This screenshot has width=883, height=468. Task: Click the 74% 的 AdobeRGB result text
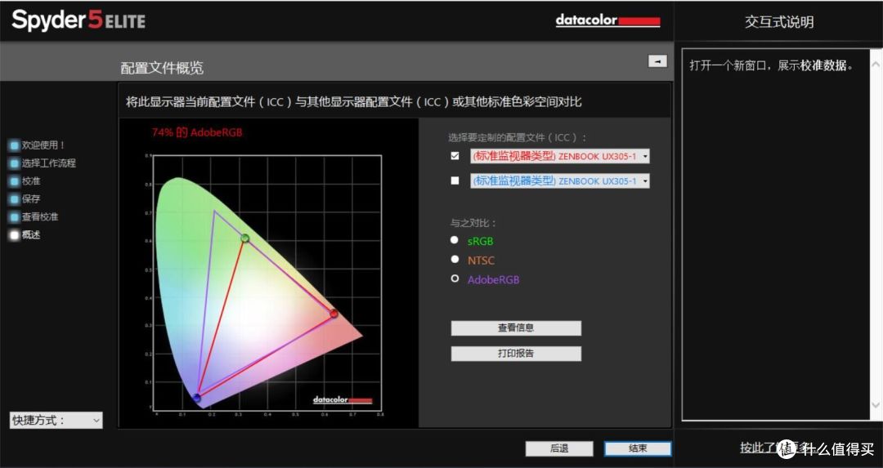(197, 133)
